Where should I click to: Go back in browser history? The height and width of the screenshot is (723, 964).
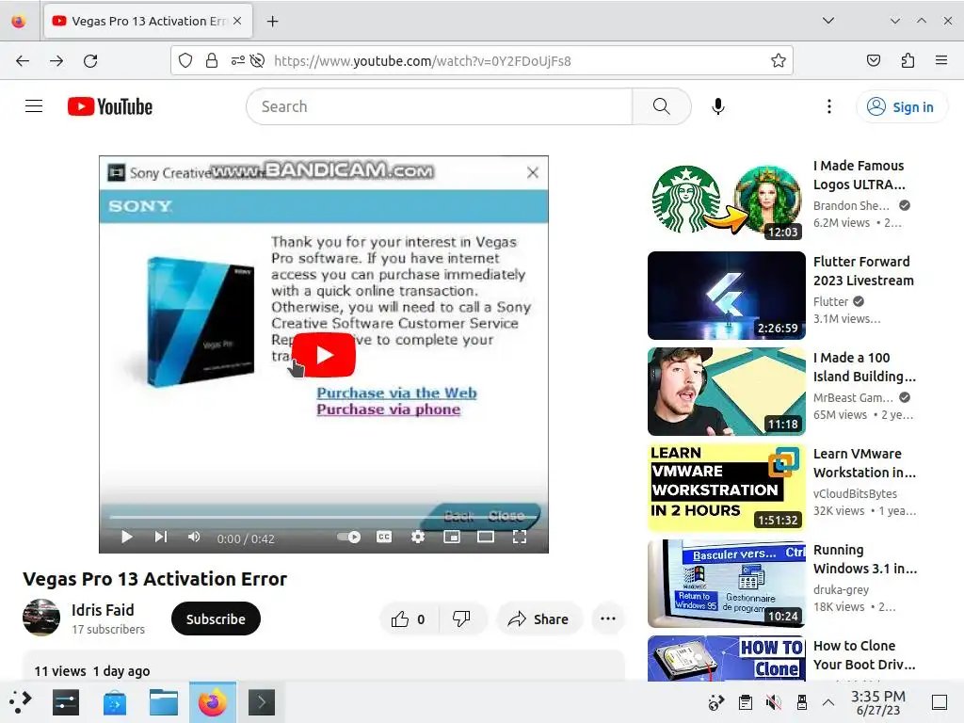pos(23,61)
